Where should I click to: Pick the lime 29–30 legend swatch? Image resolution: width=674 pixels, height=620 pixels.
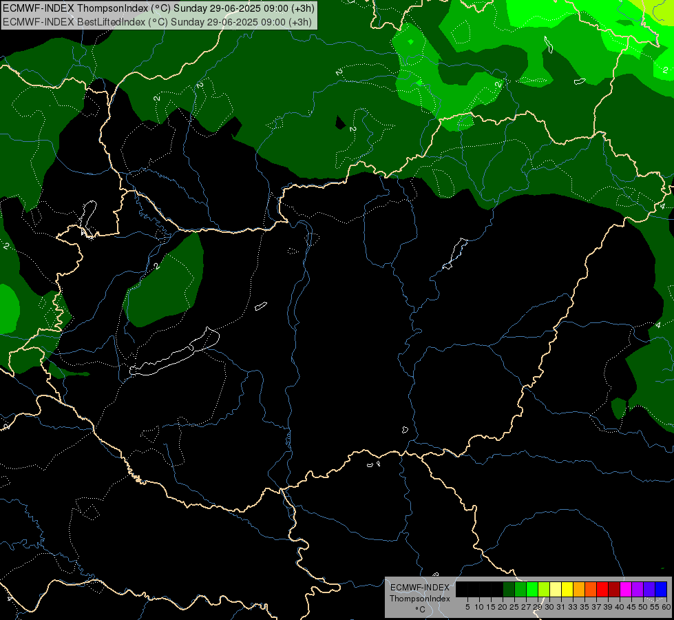pos(544,589)
